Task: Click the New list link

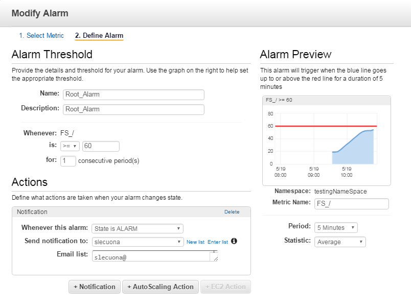Action: tap(195, 242)
